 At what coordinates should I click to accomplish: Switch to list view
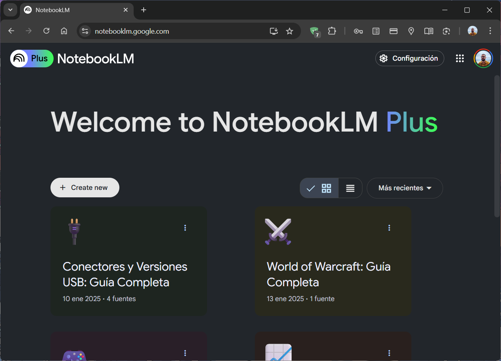[x=350, y=188]
